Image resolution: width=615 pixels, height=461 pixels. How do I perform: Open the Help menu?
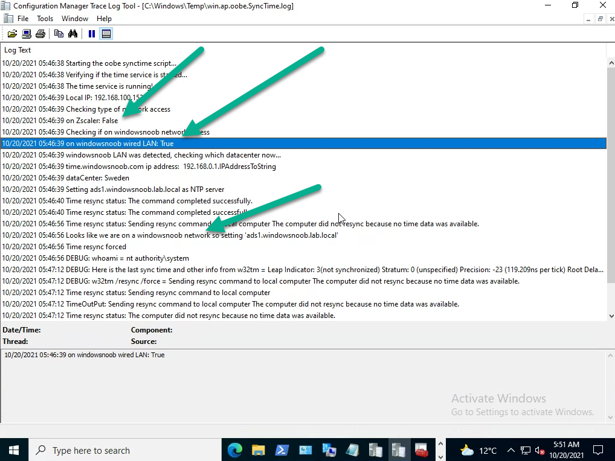click(104, 19)
